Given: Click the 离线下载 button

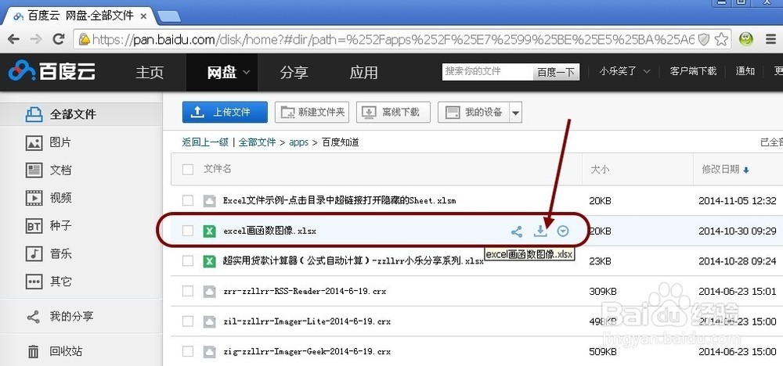Looking at the screenshot, I should tap(394, 112).
